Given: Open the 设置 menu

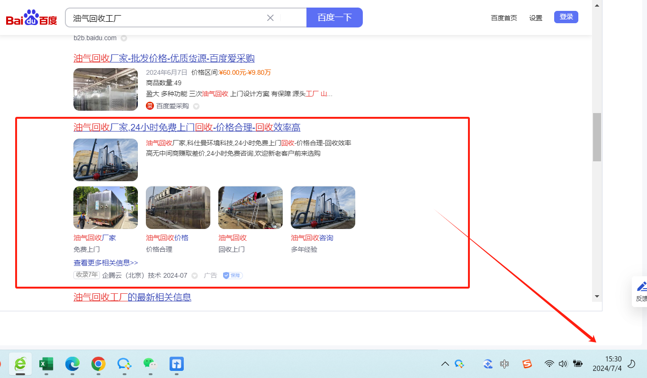Looking at the screenshot, I should tap(536, 18).
